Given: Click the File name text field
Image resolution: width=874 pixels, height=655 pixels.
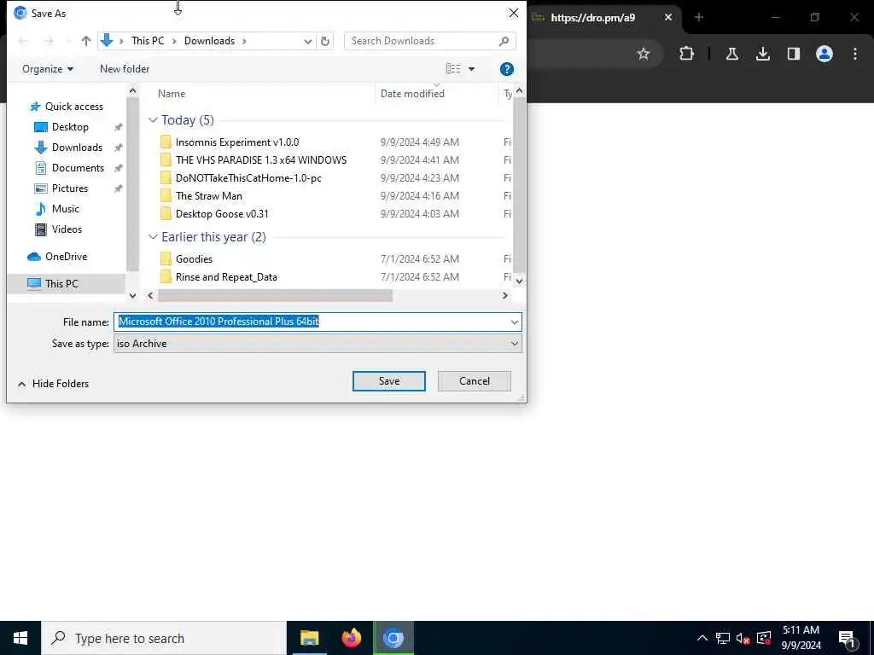Looking at the screenshot, I should (x=311, y=322).
